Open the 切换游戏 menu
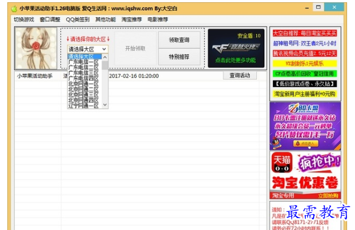 click(24, 19)
